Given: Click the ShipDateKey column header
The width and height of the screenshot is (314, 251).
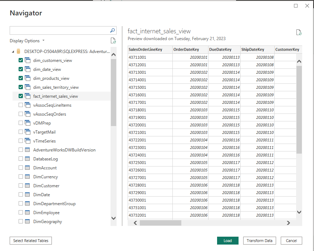Looking at the screenshot, I should (x=257, y=49).
